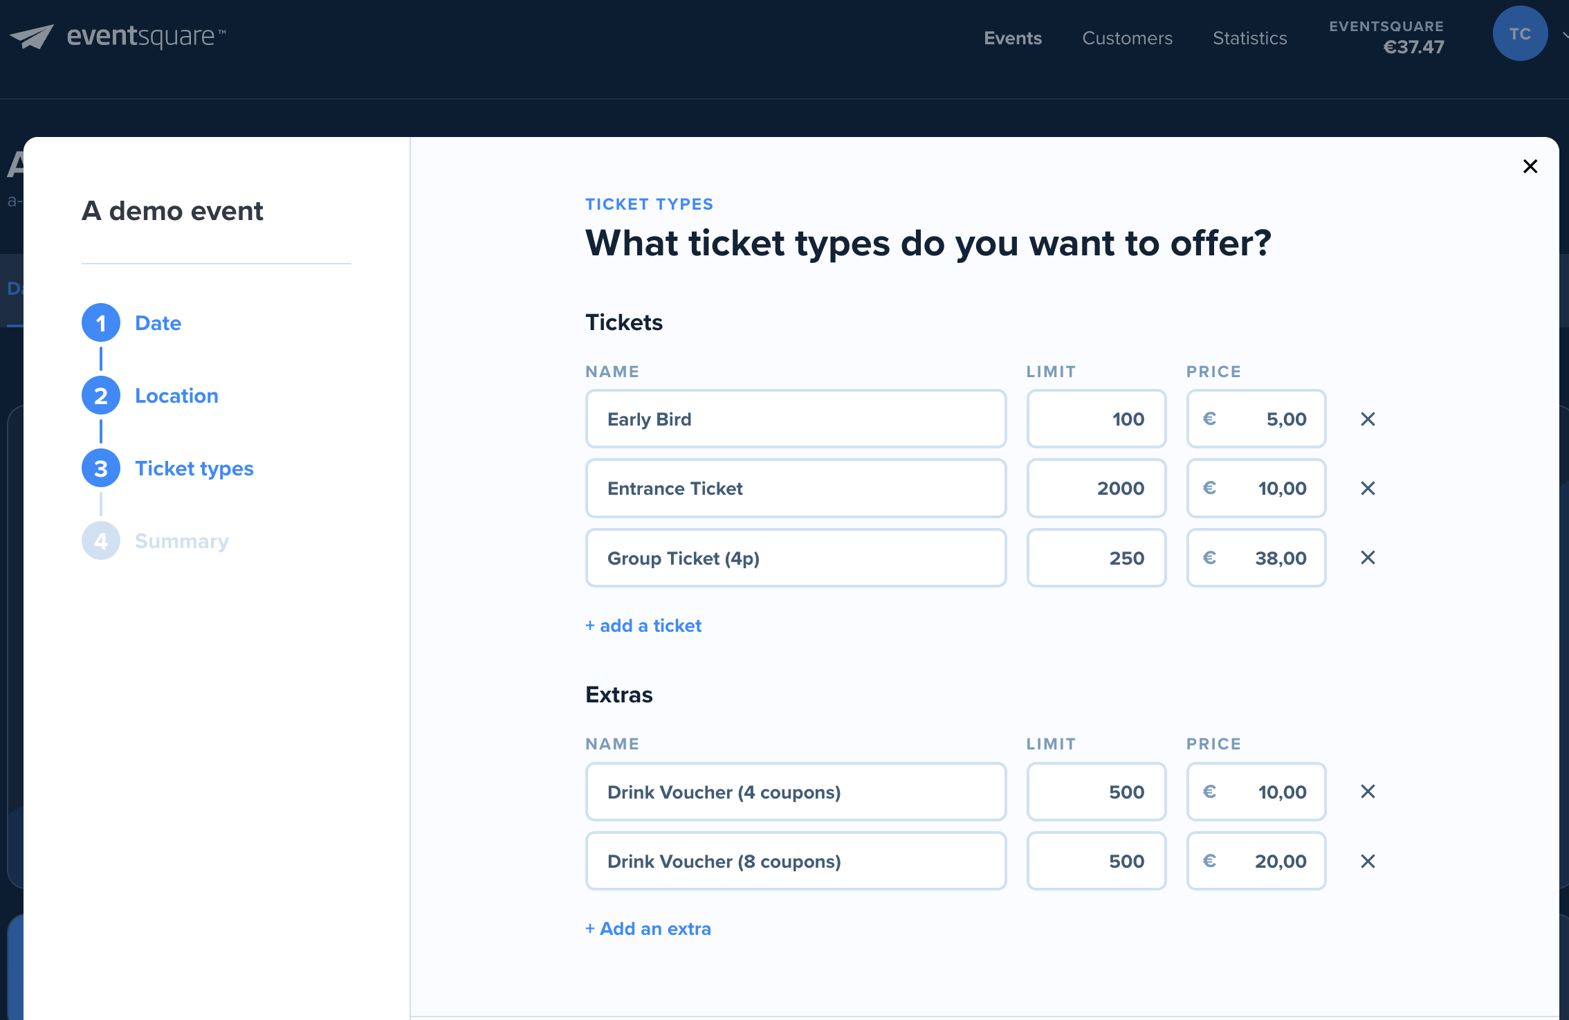Click step 1 Date circle icon
This screenshot has height=1020, width=1569.
point(101,322)
